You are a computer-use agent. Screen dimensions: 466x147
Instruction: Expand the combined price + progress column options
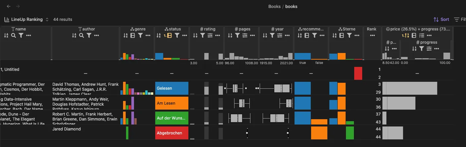(429, 35)
